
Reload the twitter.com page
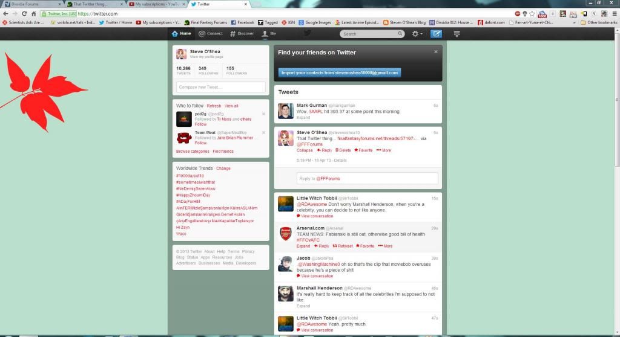pyautogui.click(x=24, y=13)
